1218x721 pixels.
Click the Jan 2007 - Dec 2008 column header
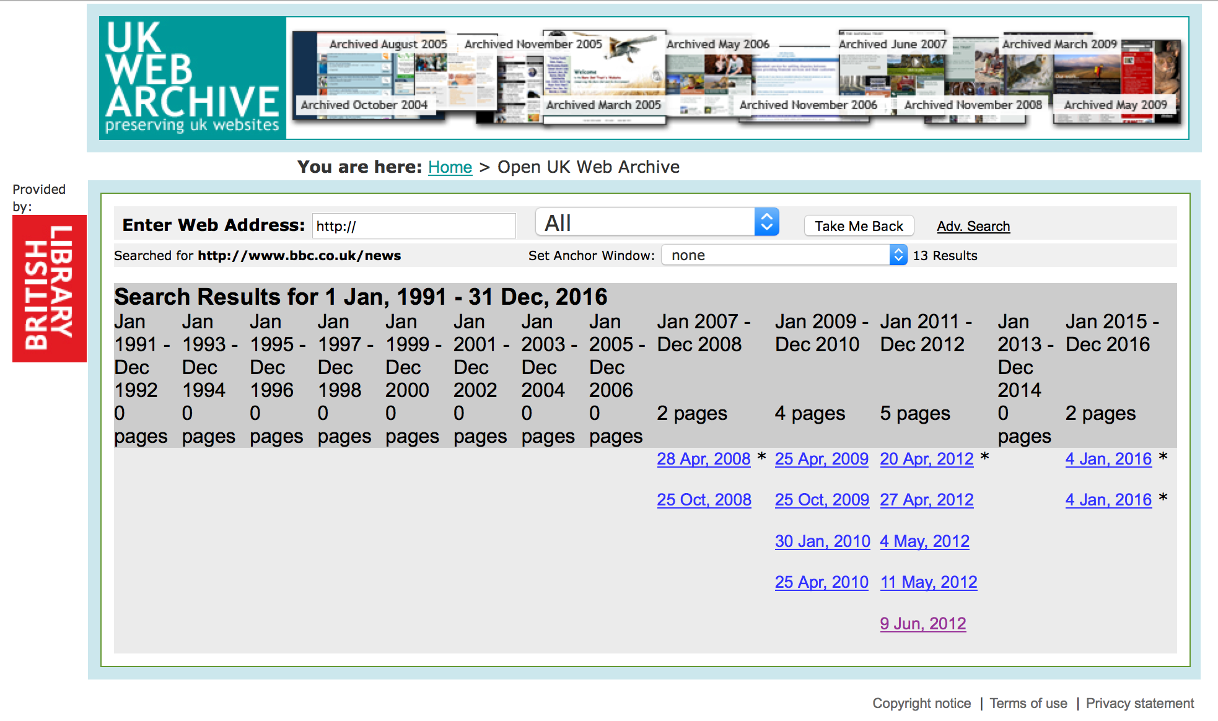pos(704,333)
